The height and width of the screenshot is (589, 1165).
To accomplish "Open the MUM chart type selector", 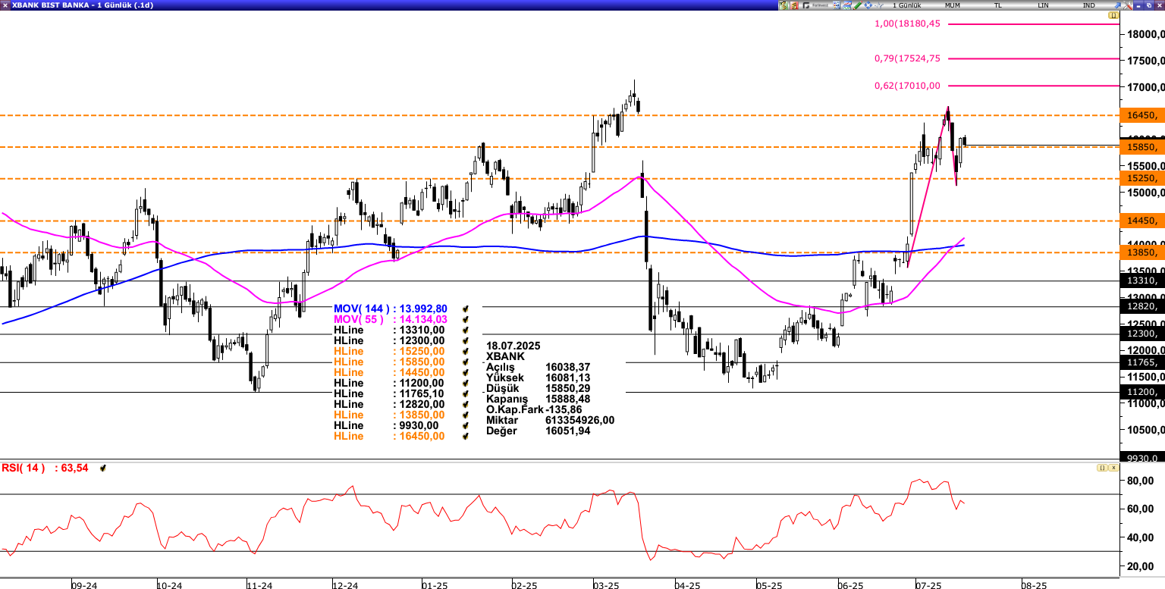I will coord(953,5).
